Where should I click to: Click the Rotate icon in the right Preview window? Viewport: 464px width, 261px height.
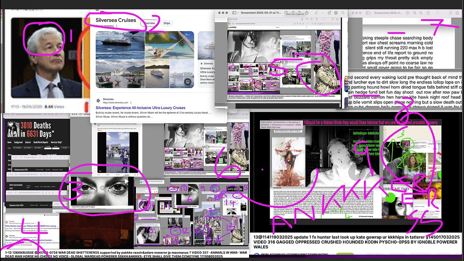coord(451,13)
